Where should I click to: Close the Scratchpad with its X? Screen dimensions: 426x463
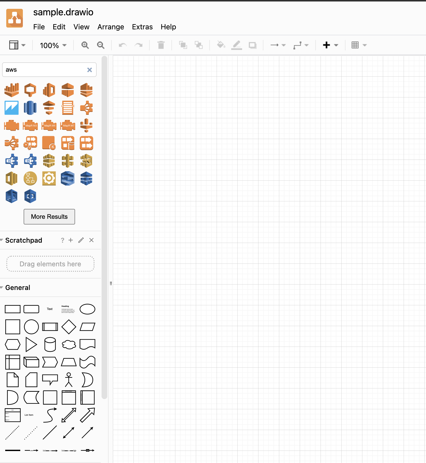pos(91,240)
